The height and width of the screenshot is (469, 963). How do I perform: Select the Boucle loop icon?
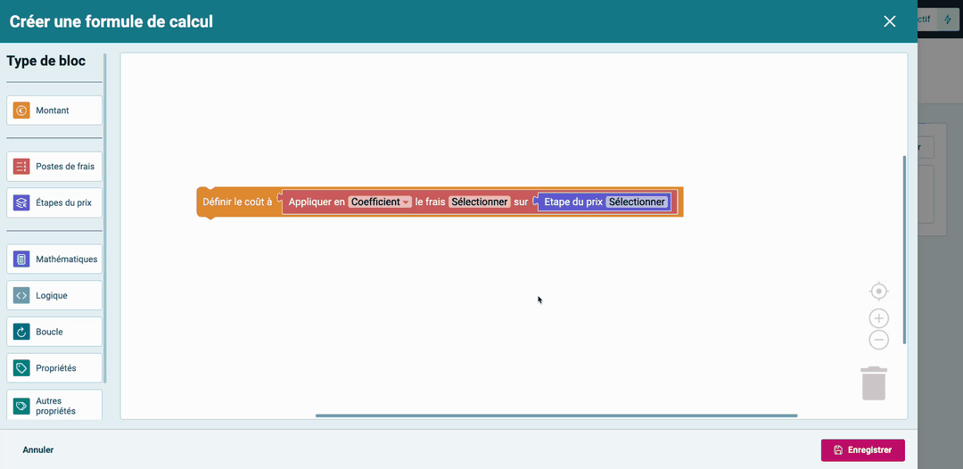[x=21, y=332]
